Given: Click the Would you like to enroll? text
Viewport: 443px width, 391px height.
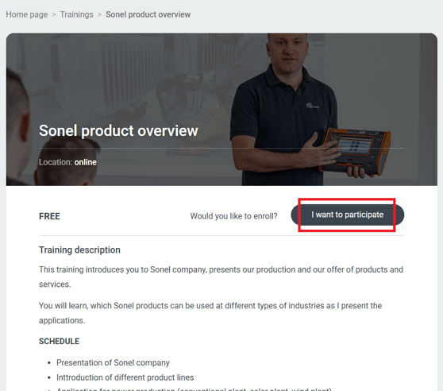Looking at the screenshot, I should pyautogui.click(x=233, y=216).
